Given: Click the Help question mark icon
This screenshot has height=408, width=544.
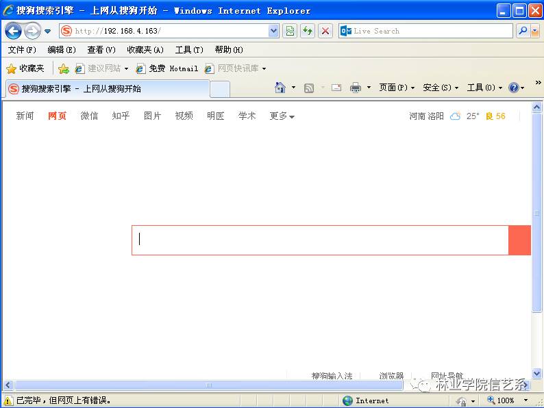Looking at the screenshot, I should coord(513,88).
